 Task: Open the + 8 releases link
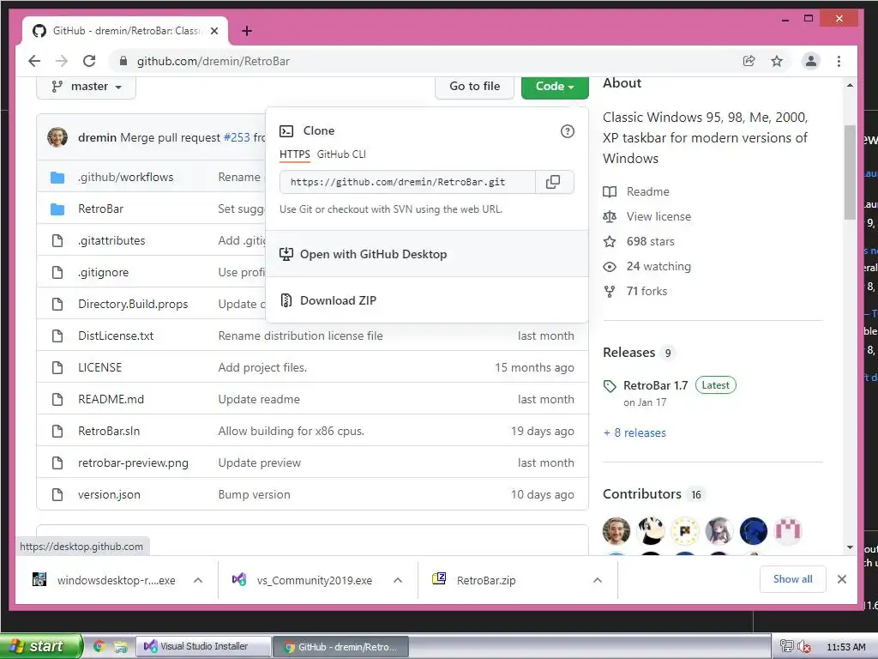coord(634,432)
